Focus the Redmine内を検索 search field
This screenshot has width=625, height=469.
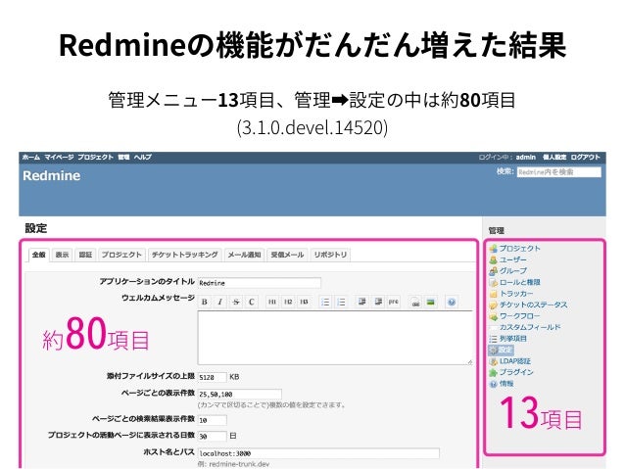559,172
